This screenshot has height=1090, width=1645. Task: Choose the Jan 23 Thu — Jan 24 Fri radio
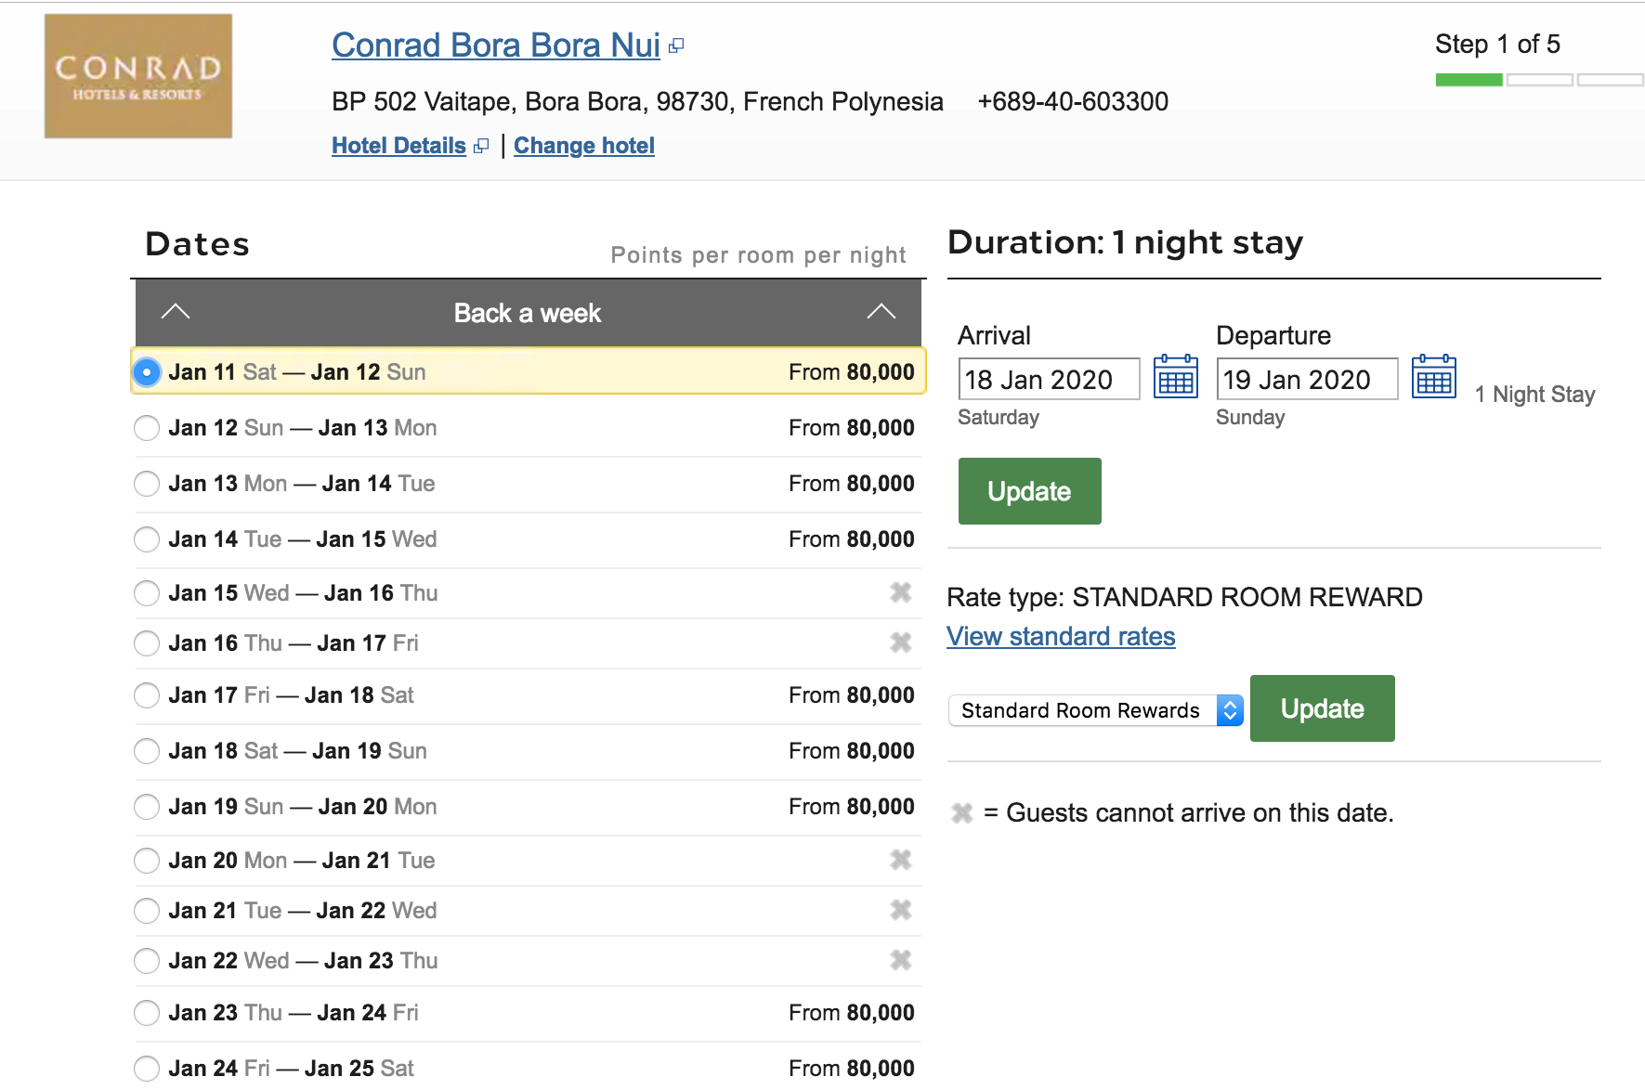pos(147,1013)
